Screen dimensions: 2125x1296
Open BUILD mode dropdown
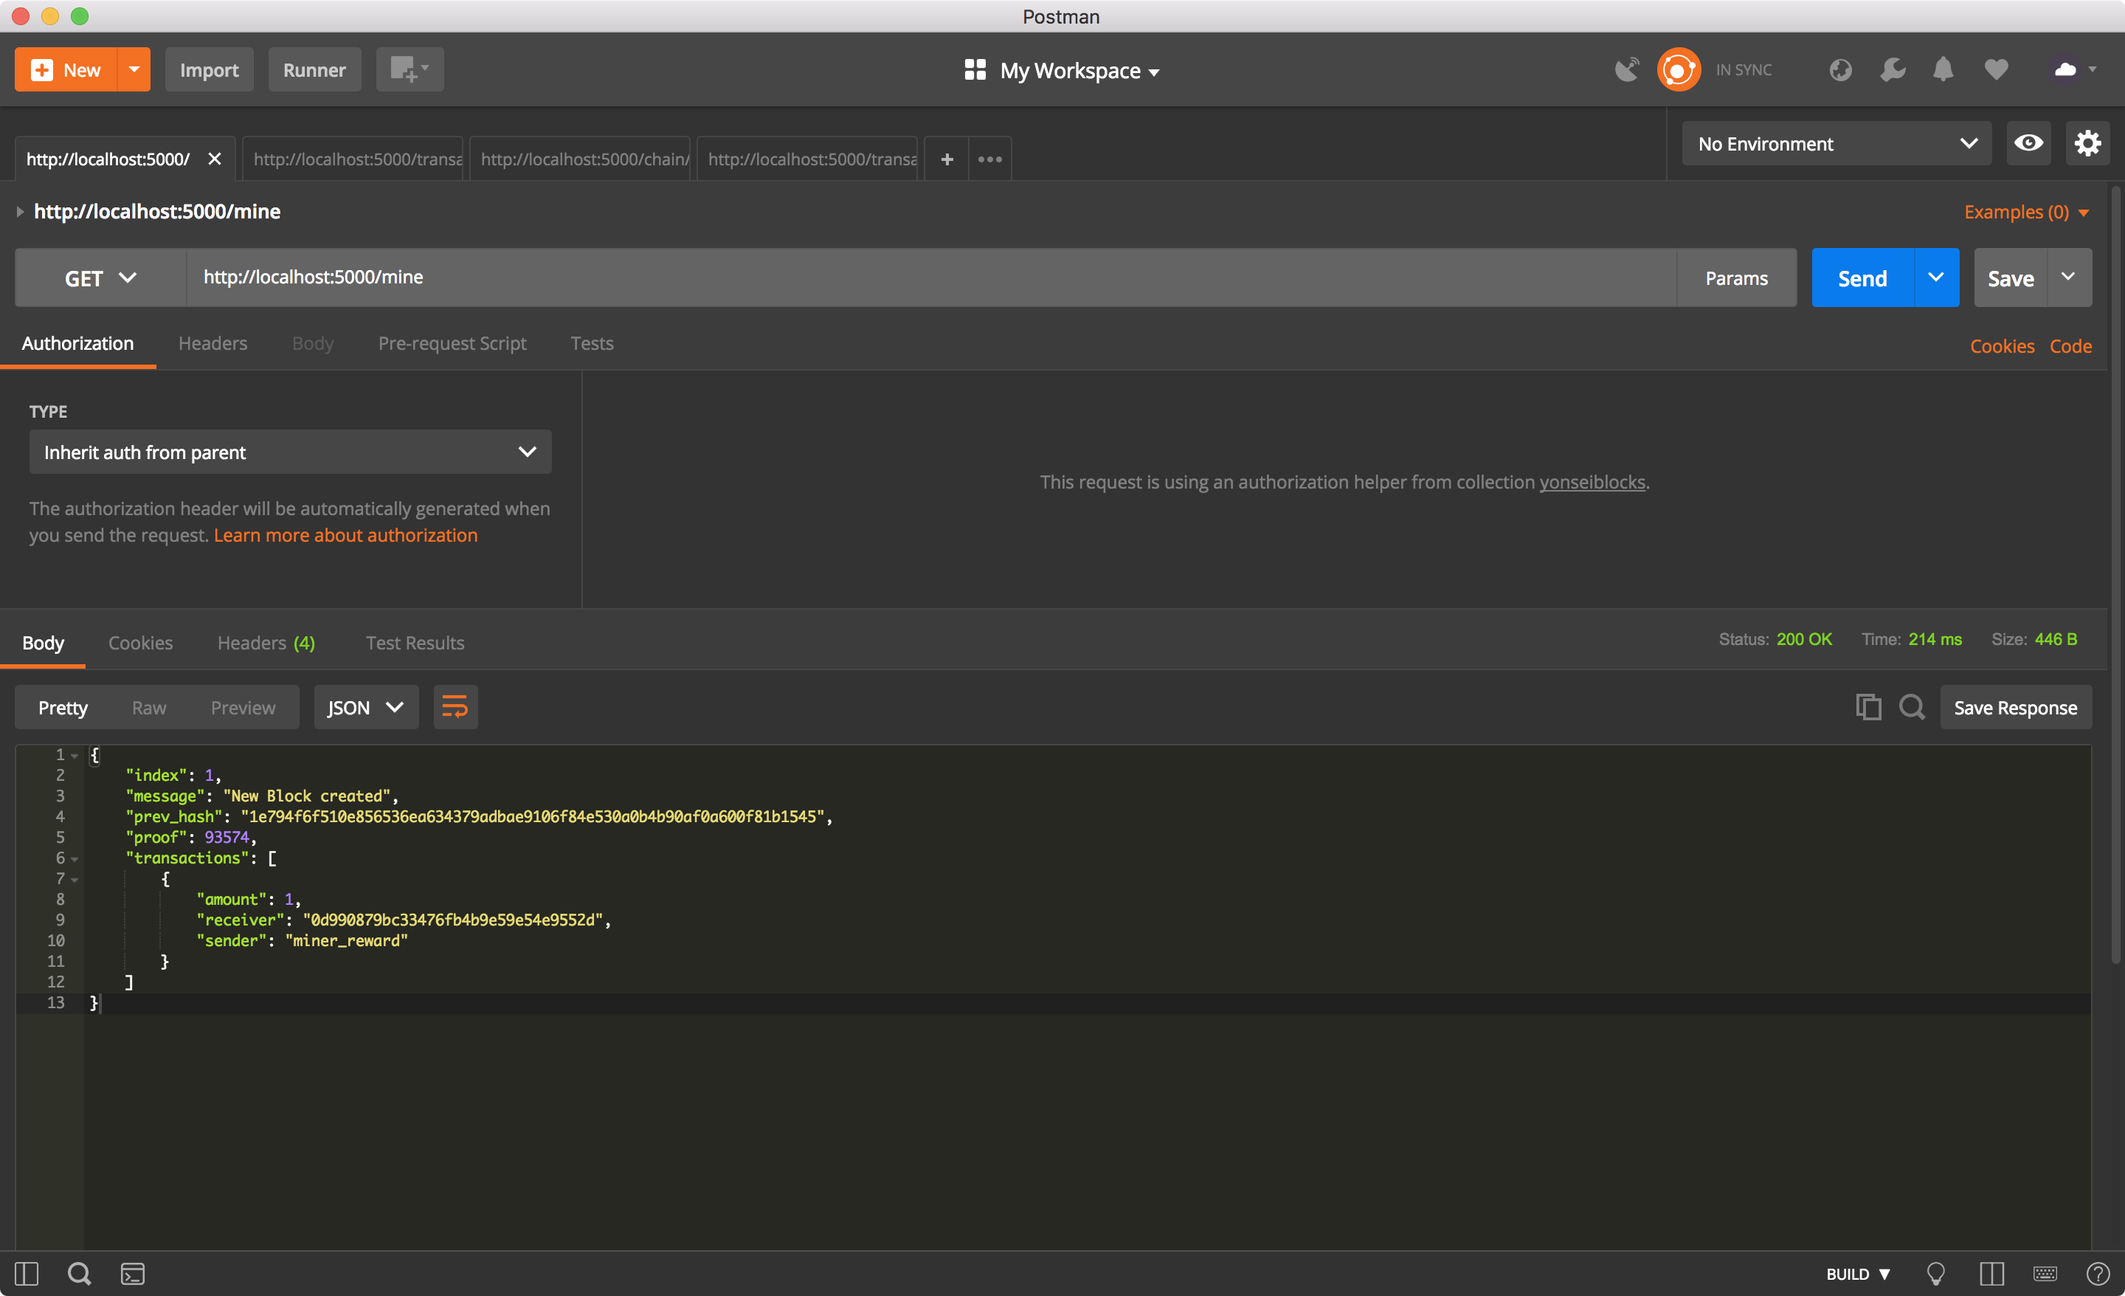(x=1859, y=1274)
